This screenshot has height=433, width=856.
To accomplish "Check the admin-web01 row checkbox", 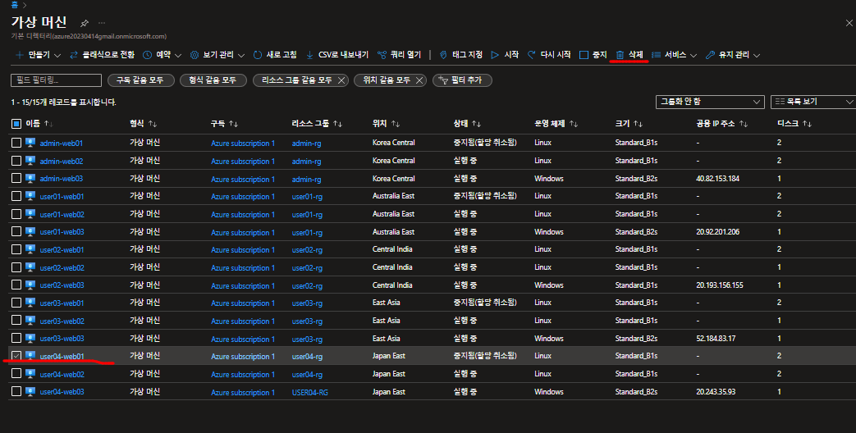I will pos(16,143).
